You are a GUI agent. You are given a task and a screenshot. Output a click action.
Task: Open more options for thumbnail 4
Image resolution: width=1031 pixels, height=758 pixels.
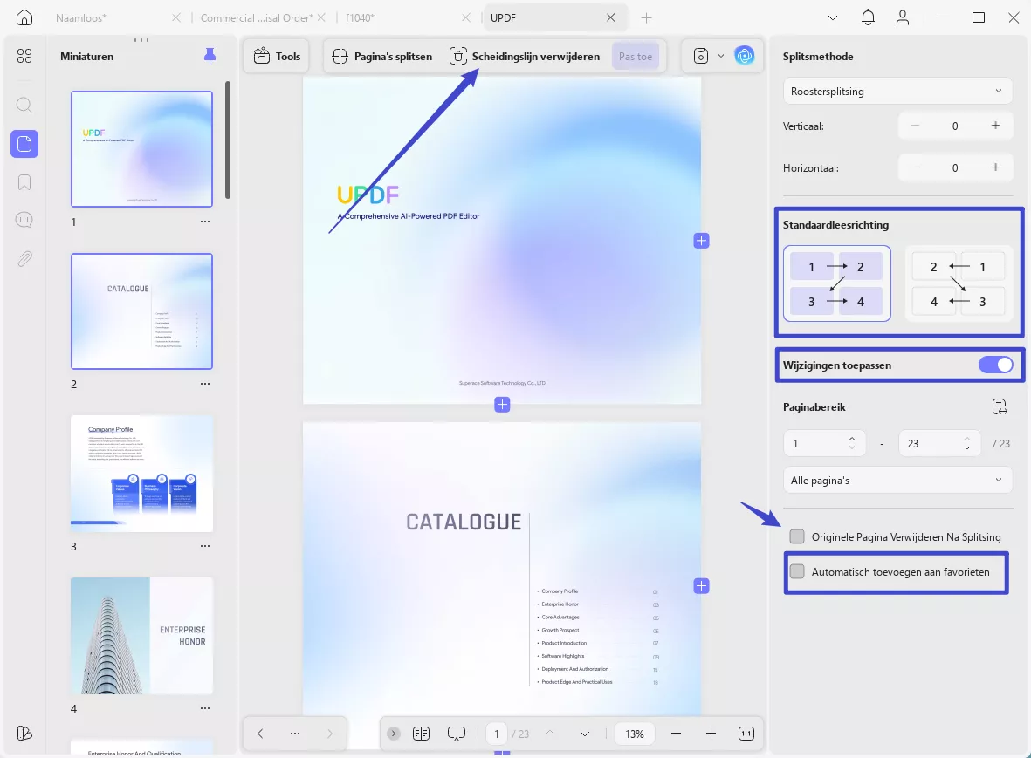205,709
